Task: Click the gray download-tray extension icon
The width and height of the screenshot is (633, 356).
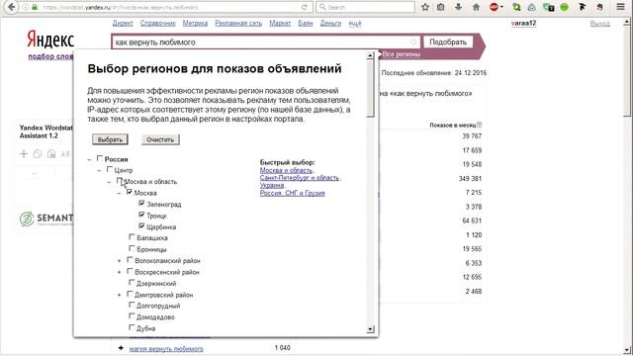Action: (x=532, y=7)
